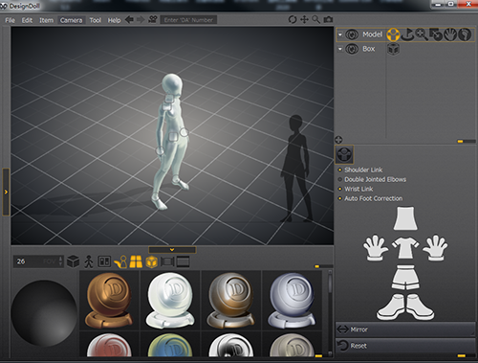
Task: Choose the copper material ball
Action: coord(109,300)
